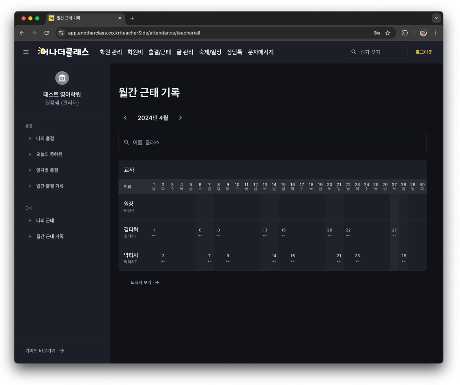This screenshot has height=385, width=460.
Task: Click 김티처's attendance on day 8
Action: tap(219, 232)
